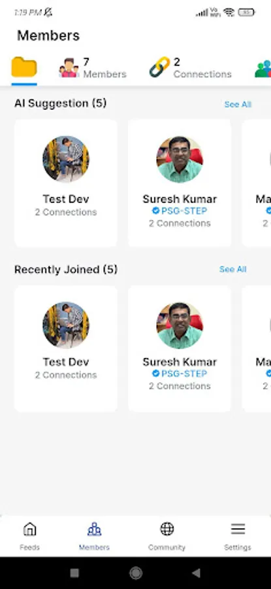This screenshot has width=271, height=589.
Task: Open Suresh Kumar name in Recently Joined card
Action: pos(180,362)
